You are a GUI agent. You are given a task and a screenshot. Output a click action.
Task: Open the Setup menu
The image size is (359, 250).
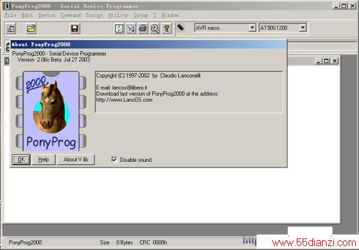point(141,15)
